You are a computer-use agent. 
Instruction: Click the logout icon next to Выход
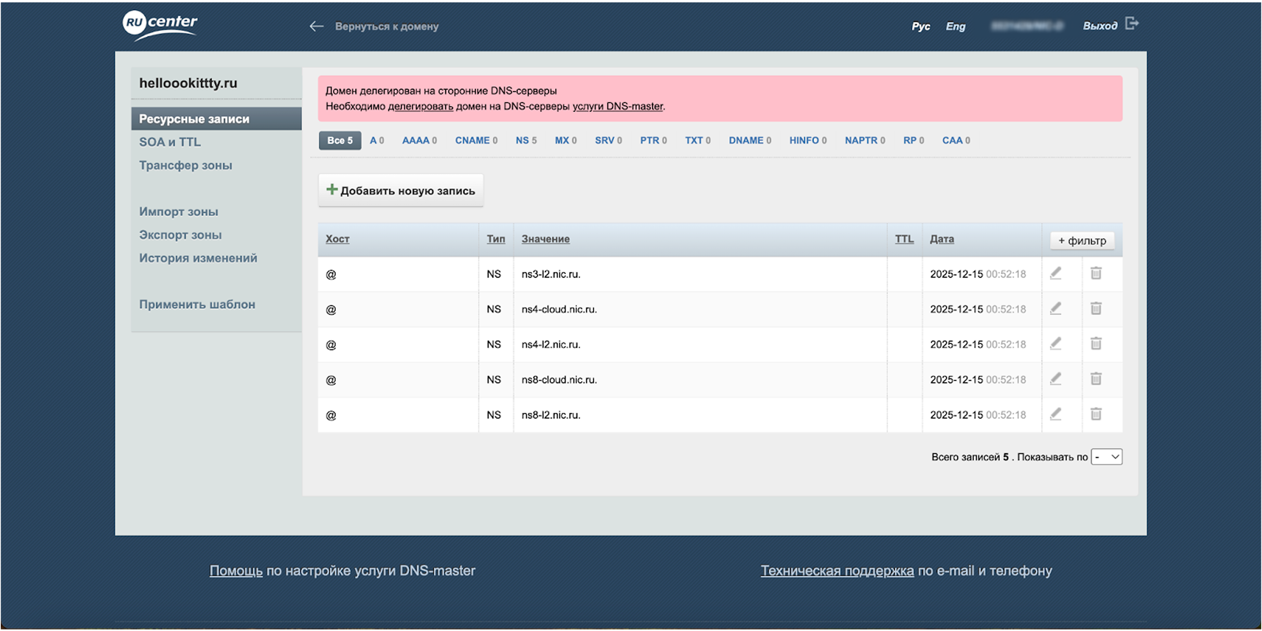click(1132, 24)
